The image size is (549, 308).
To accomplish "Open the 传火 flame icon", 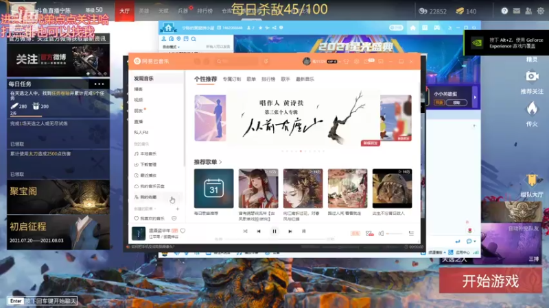I will pyautogui.click(x=532, y=109).
